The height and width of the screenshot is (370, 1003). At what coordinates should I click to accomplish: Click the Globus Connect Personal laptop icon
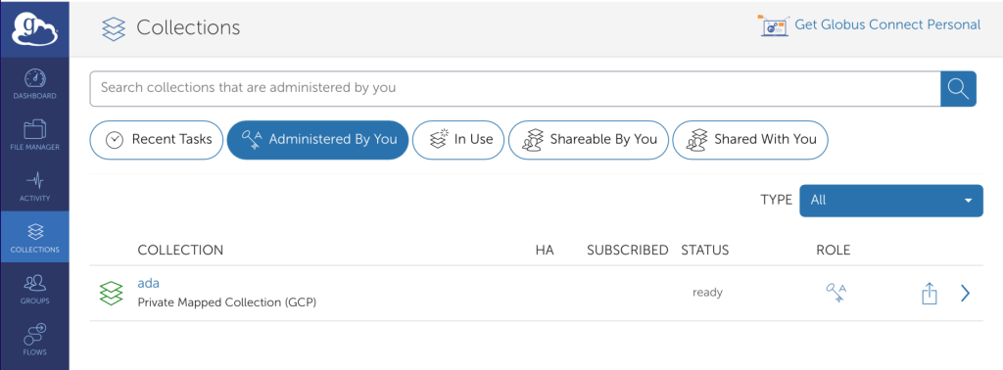774,25
